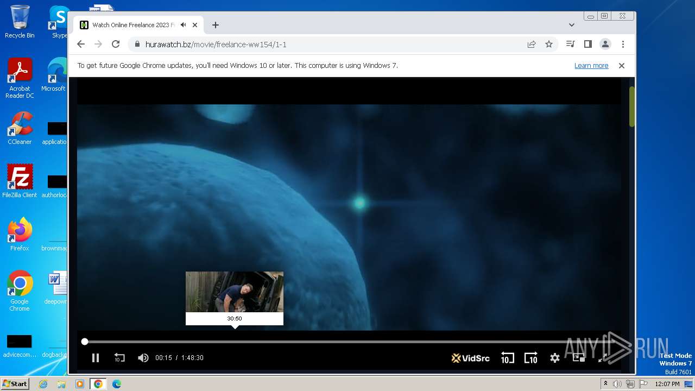Show hidden system tray icons
Viewport: 695px width, 391px height.
tap(605, 384)
